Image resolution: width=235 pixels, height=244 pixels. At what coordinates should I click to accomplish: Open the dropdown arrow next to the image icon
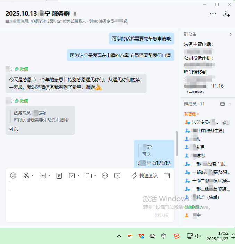[x=49, y=176]
